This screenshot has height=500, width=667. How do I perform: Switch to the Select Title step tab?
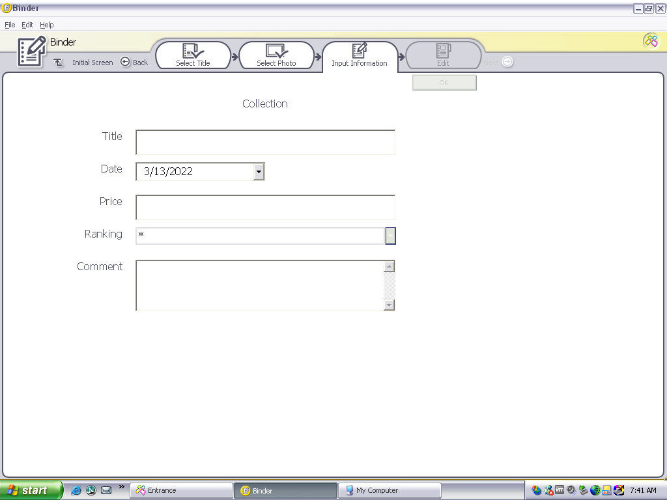coord(193,55)
